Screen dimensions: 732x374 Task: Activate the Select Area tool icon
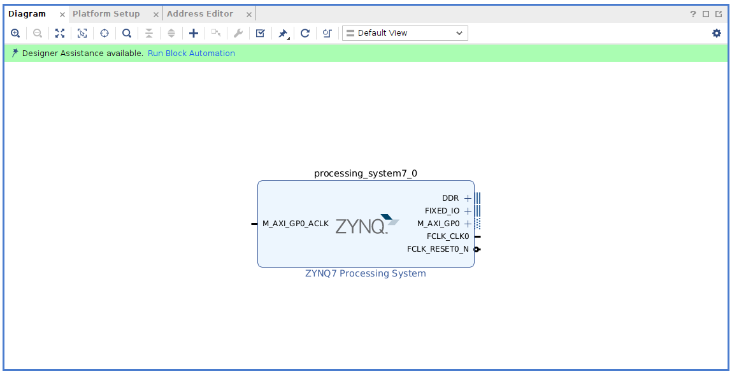pyautogui.click(x=82, y=33)
